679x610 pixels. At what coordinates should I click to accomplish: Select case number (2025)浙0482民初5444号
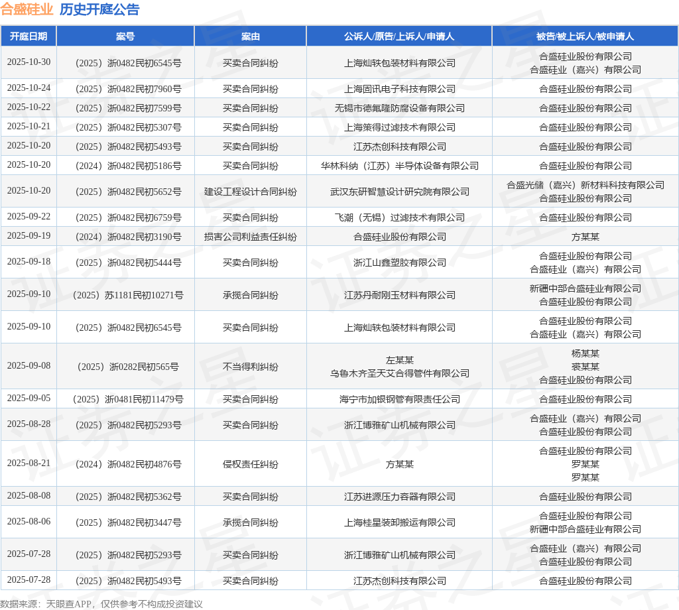(128, 263)
